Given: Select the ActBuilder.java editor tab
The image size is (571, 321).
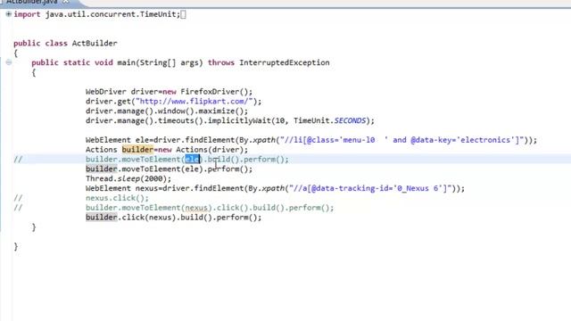Looking at the screenshot, I should point(32,2).
